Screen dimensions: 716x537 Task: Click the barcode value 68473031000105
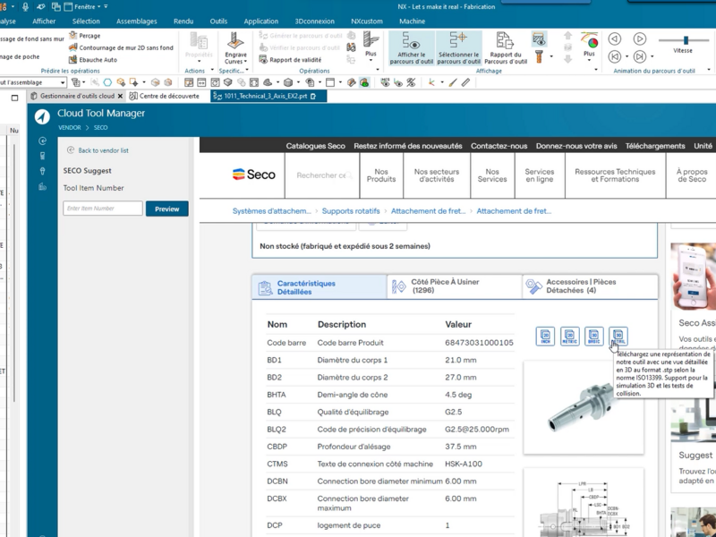[x=479, y=343]
